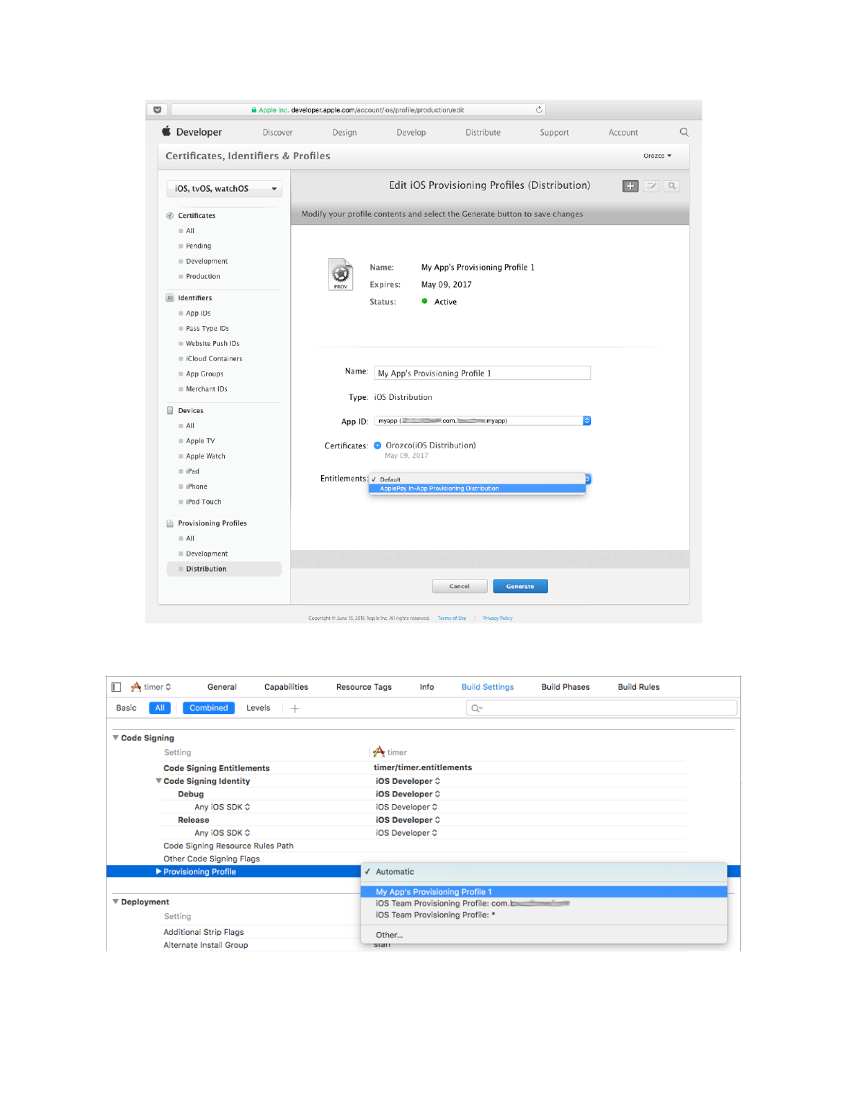Open the Resource Tags tab
847x1096 pixels.
pyautogui.click(x=364, y=687)
